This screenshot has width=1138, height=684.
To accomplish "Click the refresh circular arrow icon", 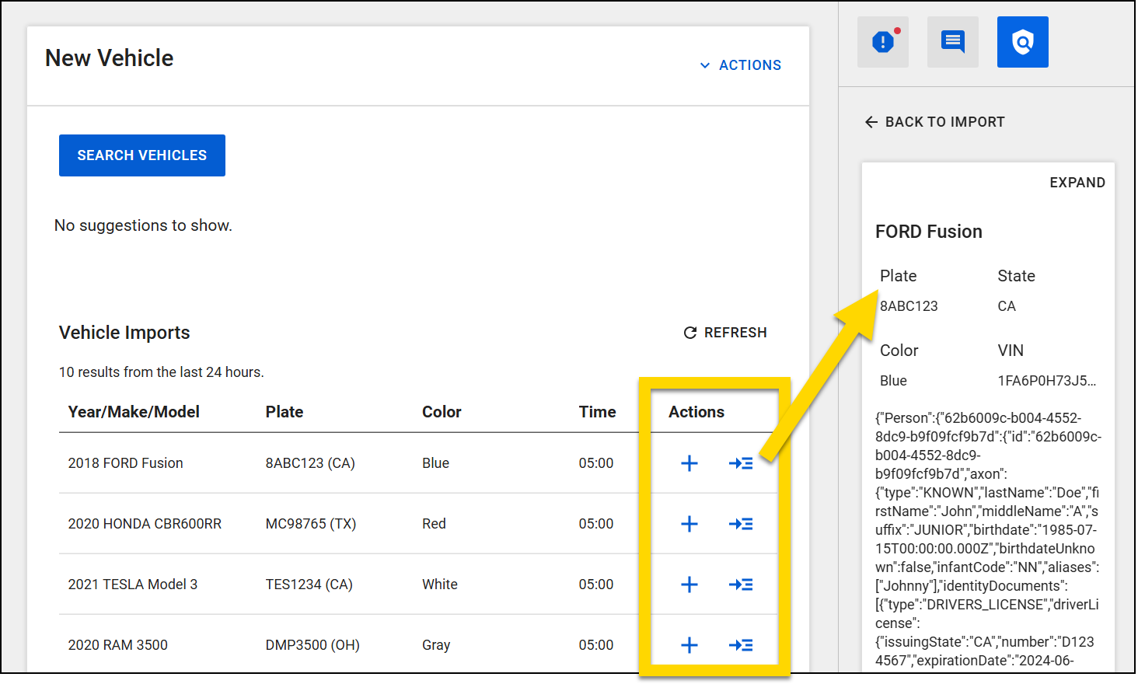I will coord(689,332).
